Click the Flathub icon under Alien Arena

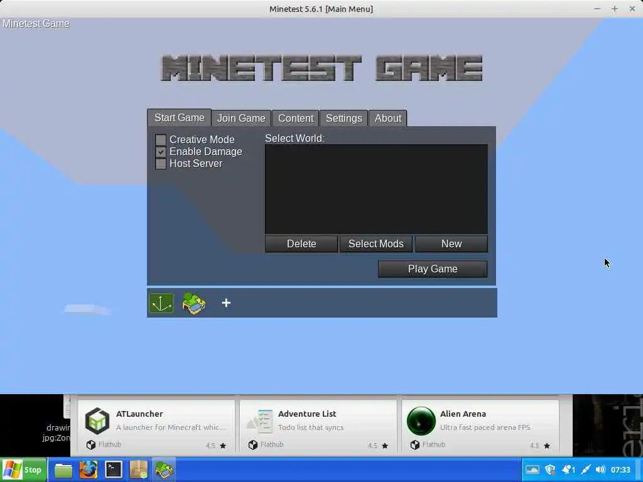415,445
